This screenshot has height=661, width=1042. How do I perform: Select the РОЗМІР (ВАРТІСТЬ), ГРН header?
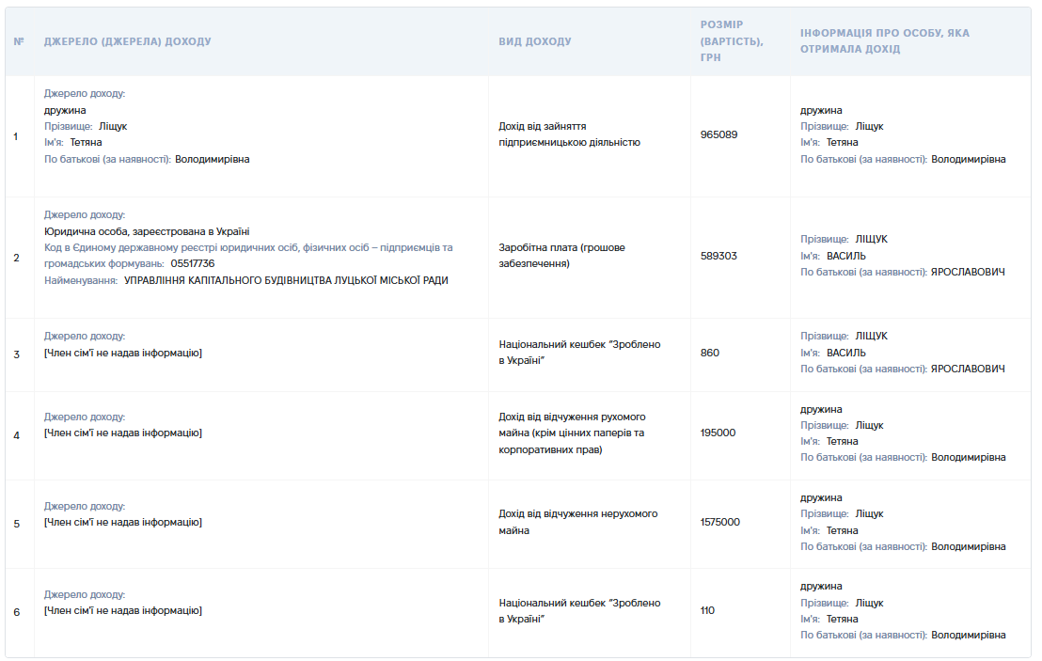click(732, 41)
